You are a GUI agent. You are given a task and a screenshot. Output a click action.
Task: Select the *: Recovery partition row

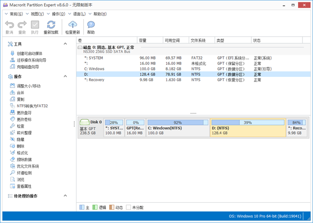point(193,80)
